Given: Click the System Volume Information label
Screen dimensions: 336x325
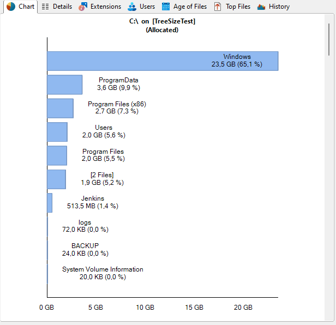Looking at the screenshot, I should 103,269.
